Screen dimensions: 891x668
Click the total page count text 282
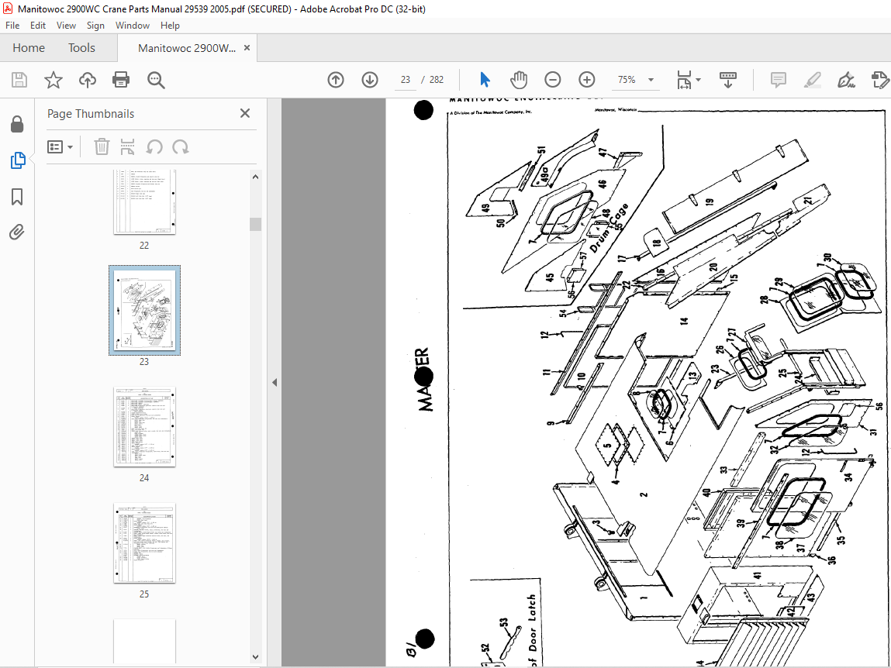coord(437,80)
